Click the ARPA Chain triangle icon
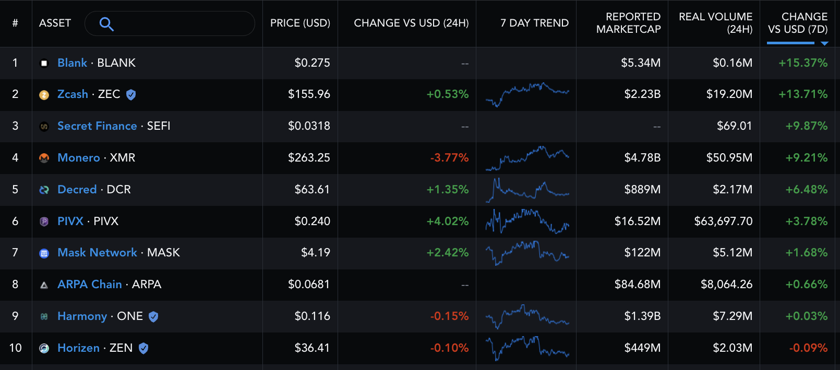This screenshot has height=370, width=840. (x=44, y=285)
